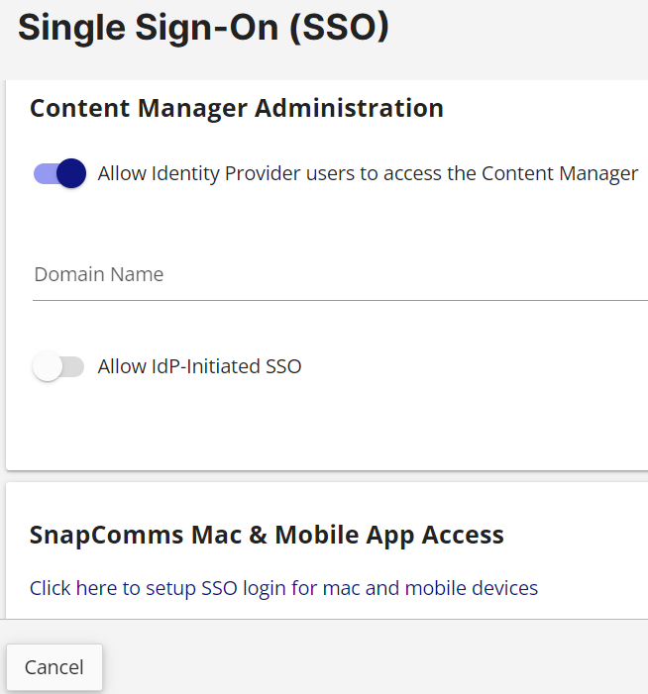Click the underline beneath the Domain Name field
648x694 pixels.
[340, 301]
